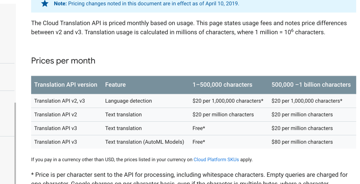The height and width of the screenshot is (184, 360).
Task: Select the 'Language detection' cell
Action: (x=128, y=101)
